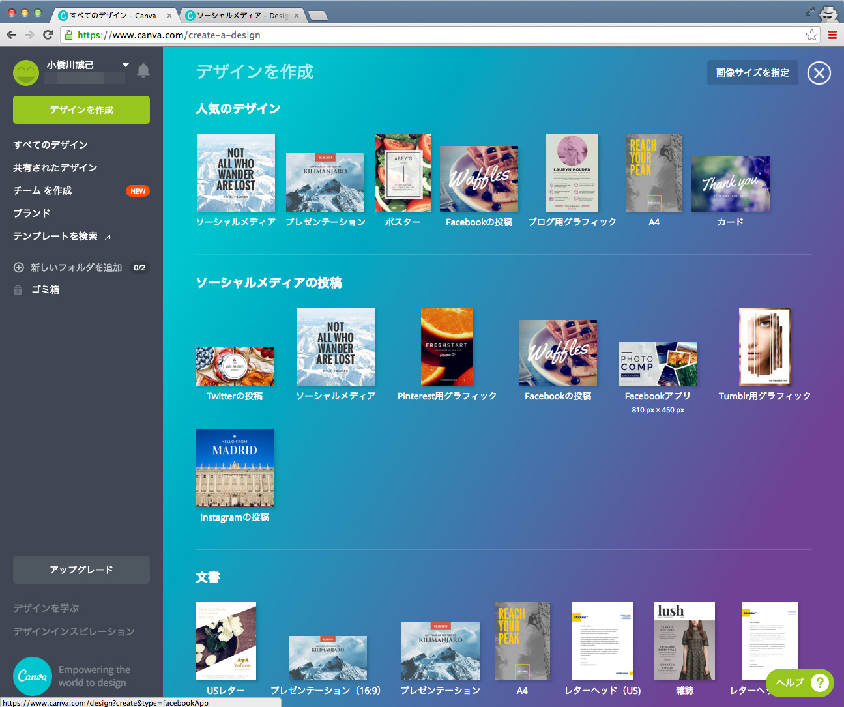Switch to the ソーシャルメディア - Design tab
The height and width of the screenshot is (707, 844).
pyautogui.click(x=242, y=16)
